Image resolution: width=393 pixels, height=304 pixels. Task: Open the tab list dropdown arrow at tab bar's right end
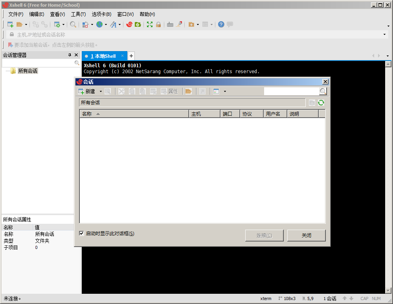tap(387, 56)
